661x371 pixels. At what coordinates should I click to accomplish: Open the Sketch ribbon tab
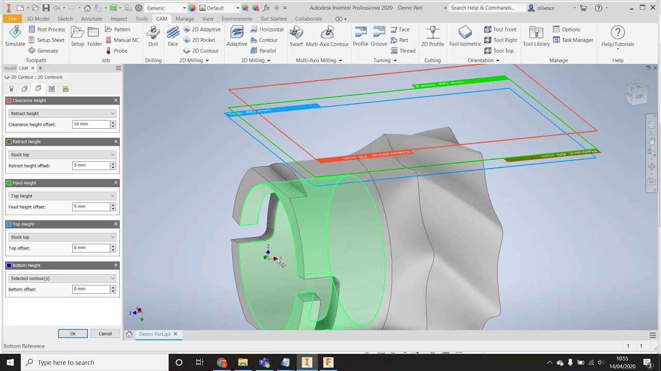(x=65, y=19)
